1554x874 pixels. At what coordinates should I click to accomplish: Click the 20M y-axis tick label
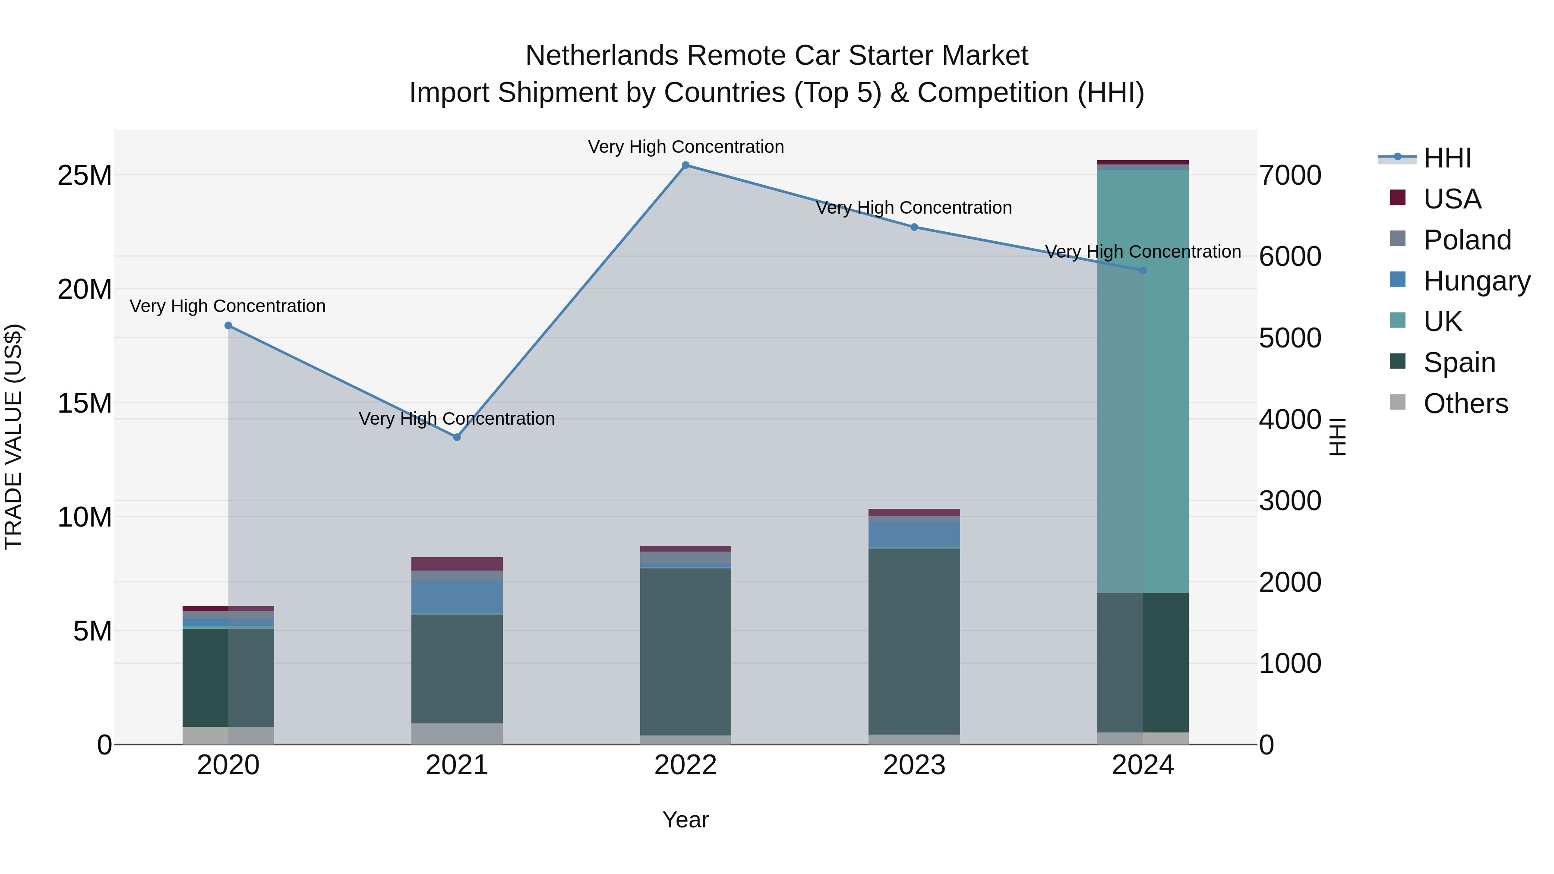[x=85, y=290]
